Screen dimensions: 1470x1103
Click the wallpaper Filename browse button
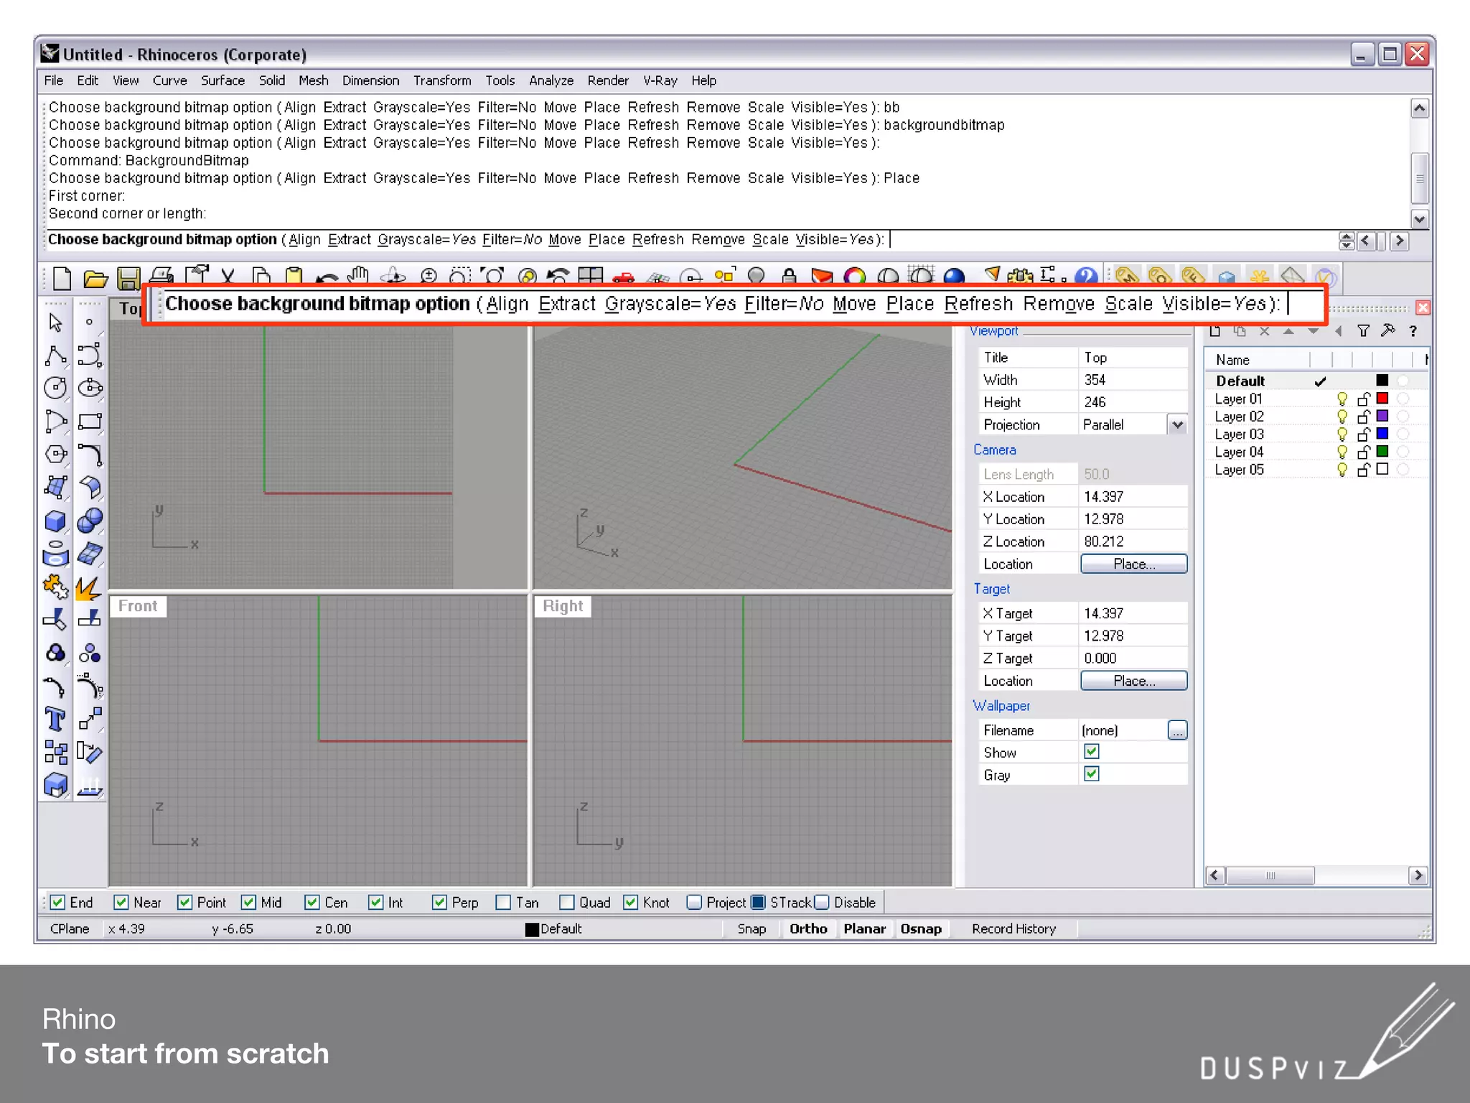point(1177,730)
